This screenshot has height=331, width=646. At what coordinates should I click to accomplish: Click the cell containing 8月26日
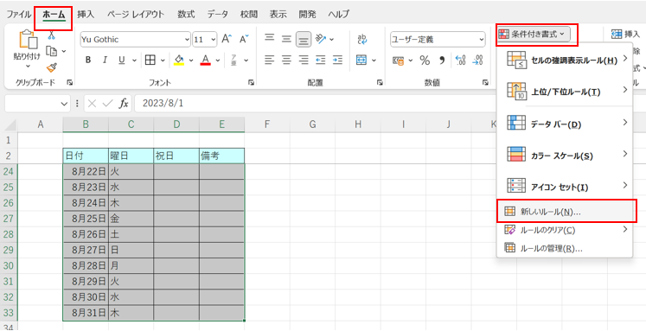tap(86, 234)
